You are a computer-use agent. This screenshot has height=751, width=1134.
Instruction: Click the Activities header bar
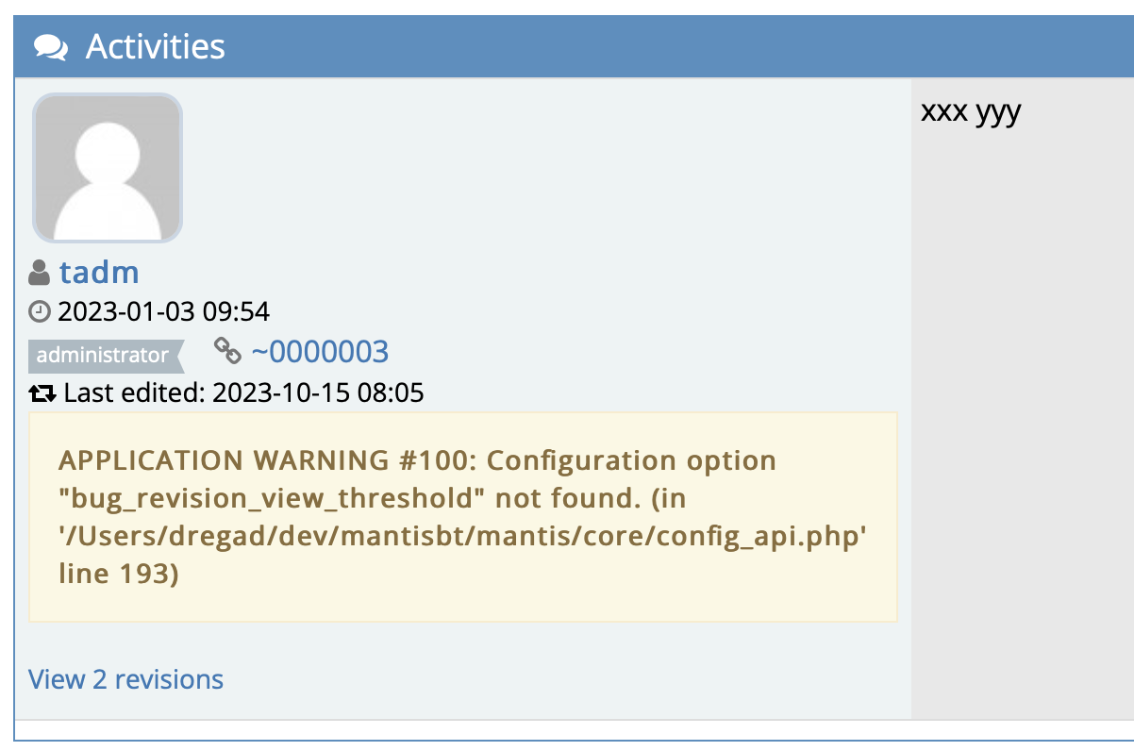[x=574, y=46]
